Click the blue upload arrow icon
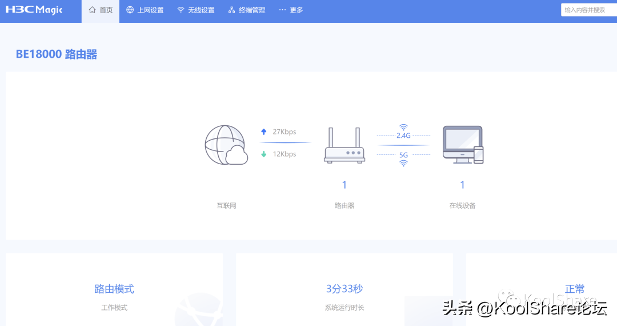This screenshot has width=617, height=326. 263,132
